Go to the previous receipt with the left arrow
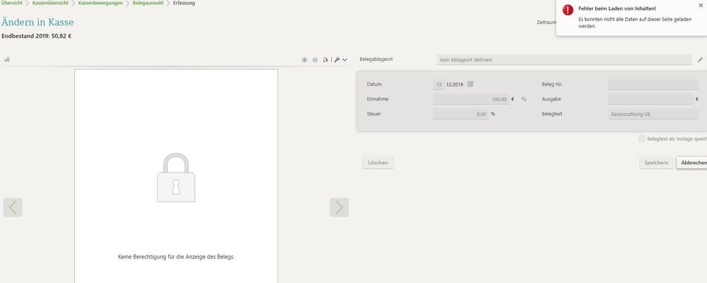 pos(13,207)
